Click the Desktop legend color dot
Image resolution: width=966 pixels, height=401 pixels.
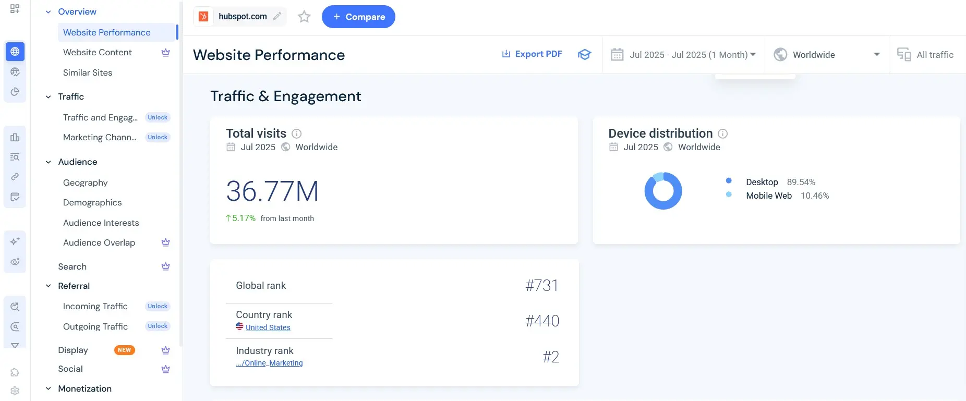(729, 181)
